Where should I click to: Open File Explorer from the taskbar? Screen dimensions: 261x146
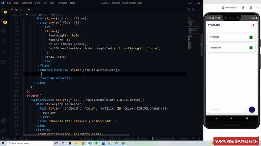pyautogui.click(x=76, y=143)
